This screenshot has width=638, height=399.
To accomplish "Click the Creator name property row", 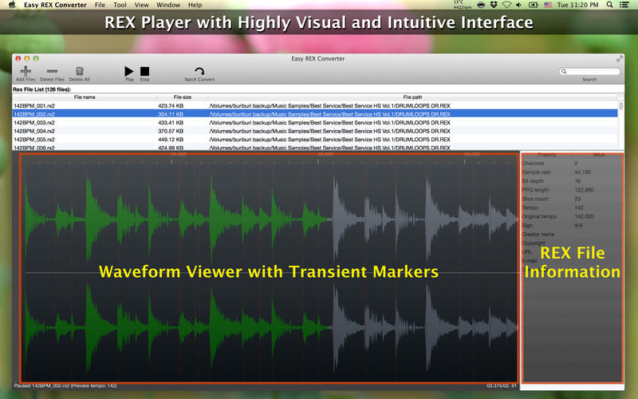I will 572,235.
